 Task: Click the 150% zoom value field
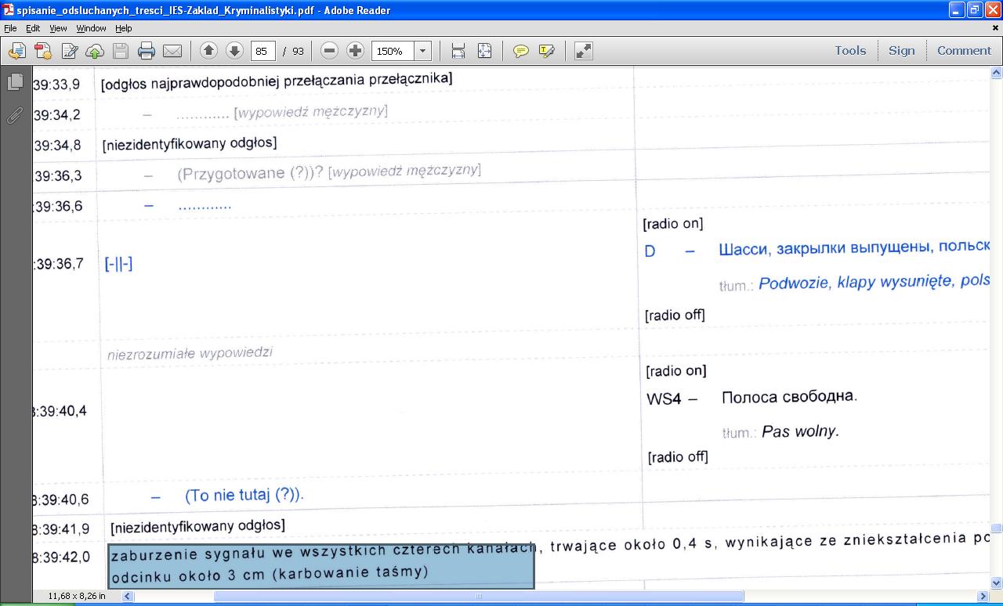pos(392,51)
